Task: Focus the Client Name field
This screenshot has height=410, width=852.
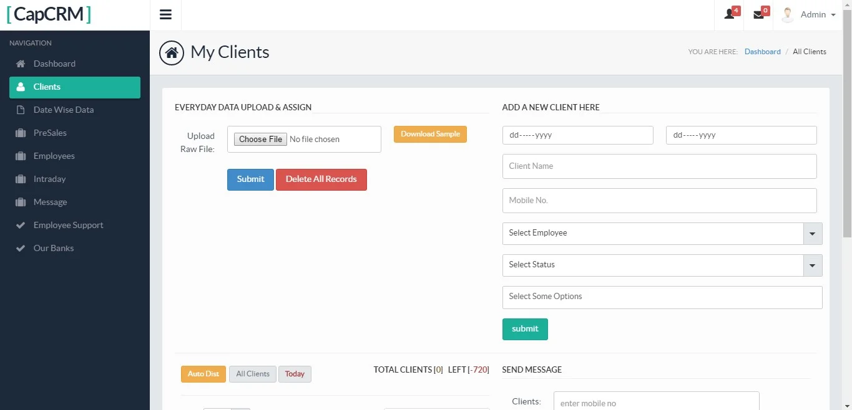Action: point(660,166)
